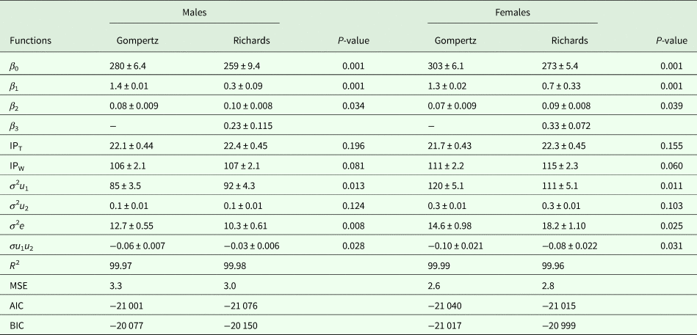Select the P-value cell 0.196
The image size is (697, 335).
pos(354,144)
